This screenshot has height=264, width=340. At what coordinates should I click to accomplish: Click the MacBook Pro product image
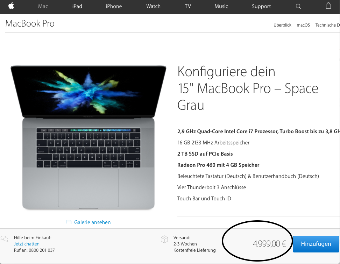click(x=88, y=137)
